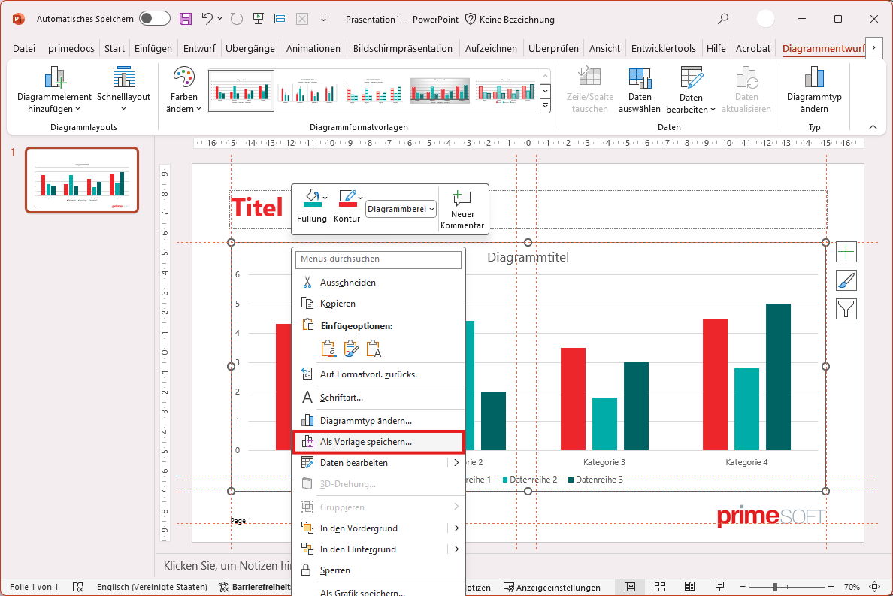893x596 pixels.
Task: Open Kontur outline dropdown arrow
Action: pyautogui.click(x=361, y=198)
